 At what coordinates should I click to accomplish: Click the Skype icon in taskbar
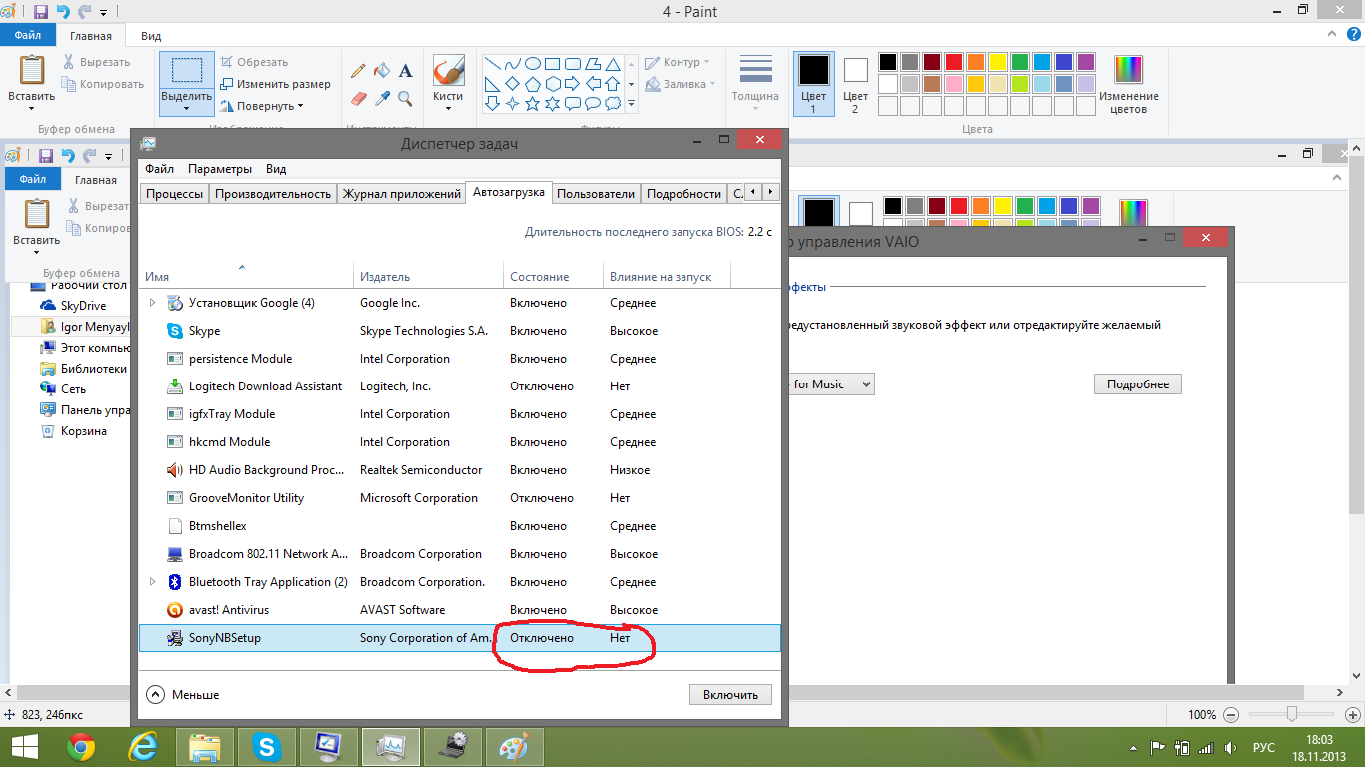(266, 746)
